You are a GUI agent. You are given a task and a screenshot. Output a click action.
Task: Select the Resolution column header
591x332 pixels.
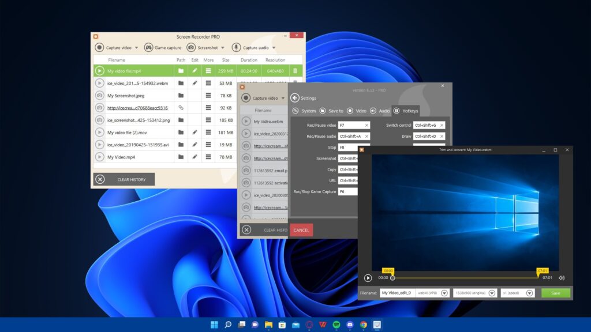pyautogui.click(x=275, y=60)
